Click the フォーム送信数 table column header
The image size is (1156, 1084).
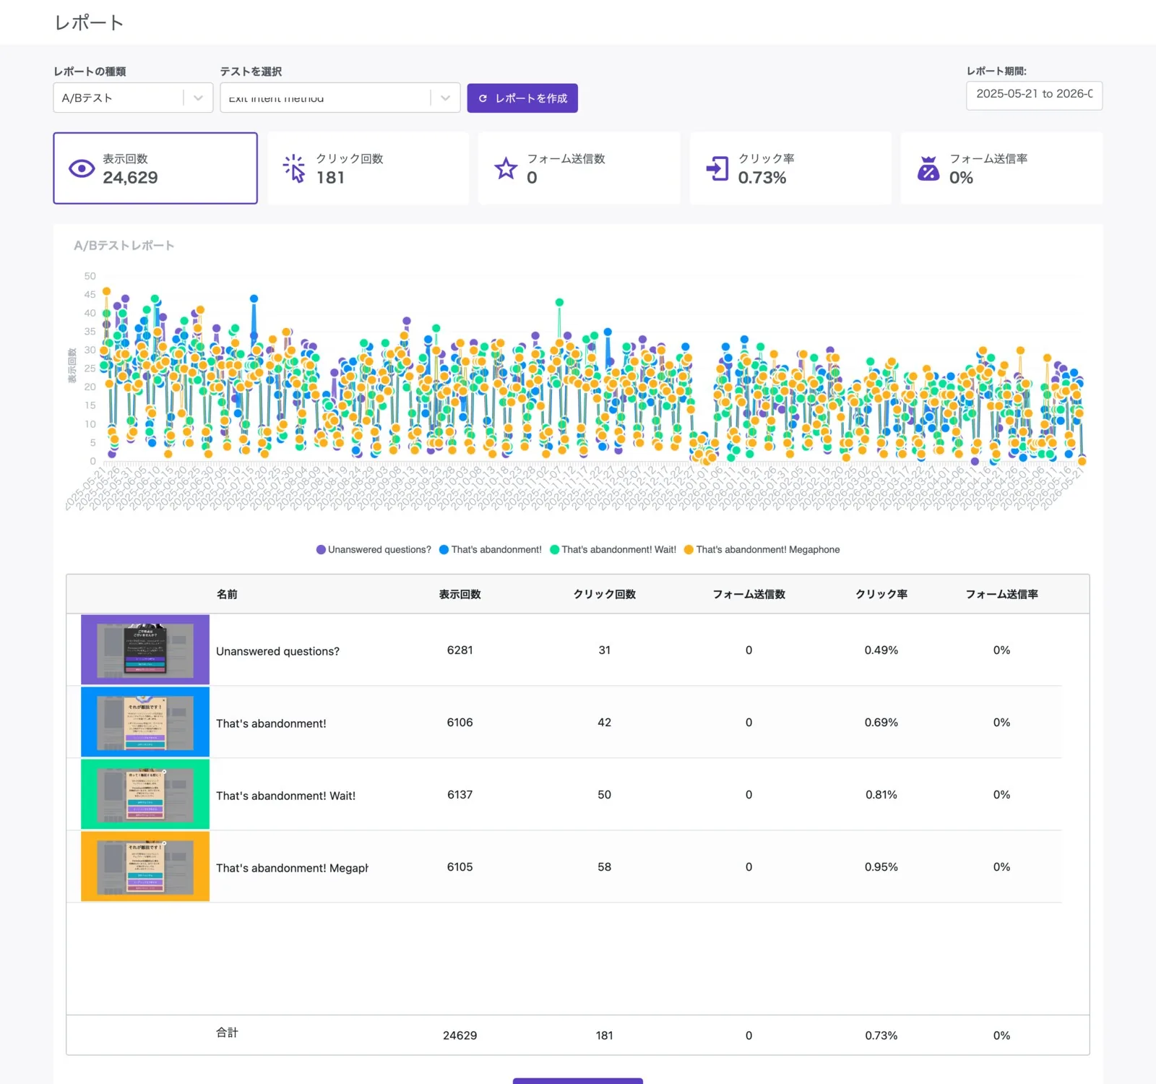point(749,594)
